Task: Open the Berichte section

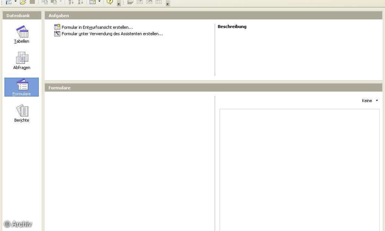Action: coord(21,113)
